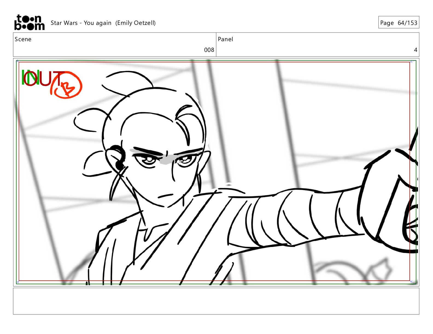Click the author name '(Emily Oetzell)'
This screenshot has width=433, height=334.
pyautogui.click(x=135, y=23)
